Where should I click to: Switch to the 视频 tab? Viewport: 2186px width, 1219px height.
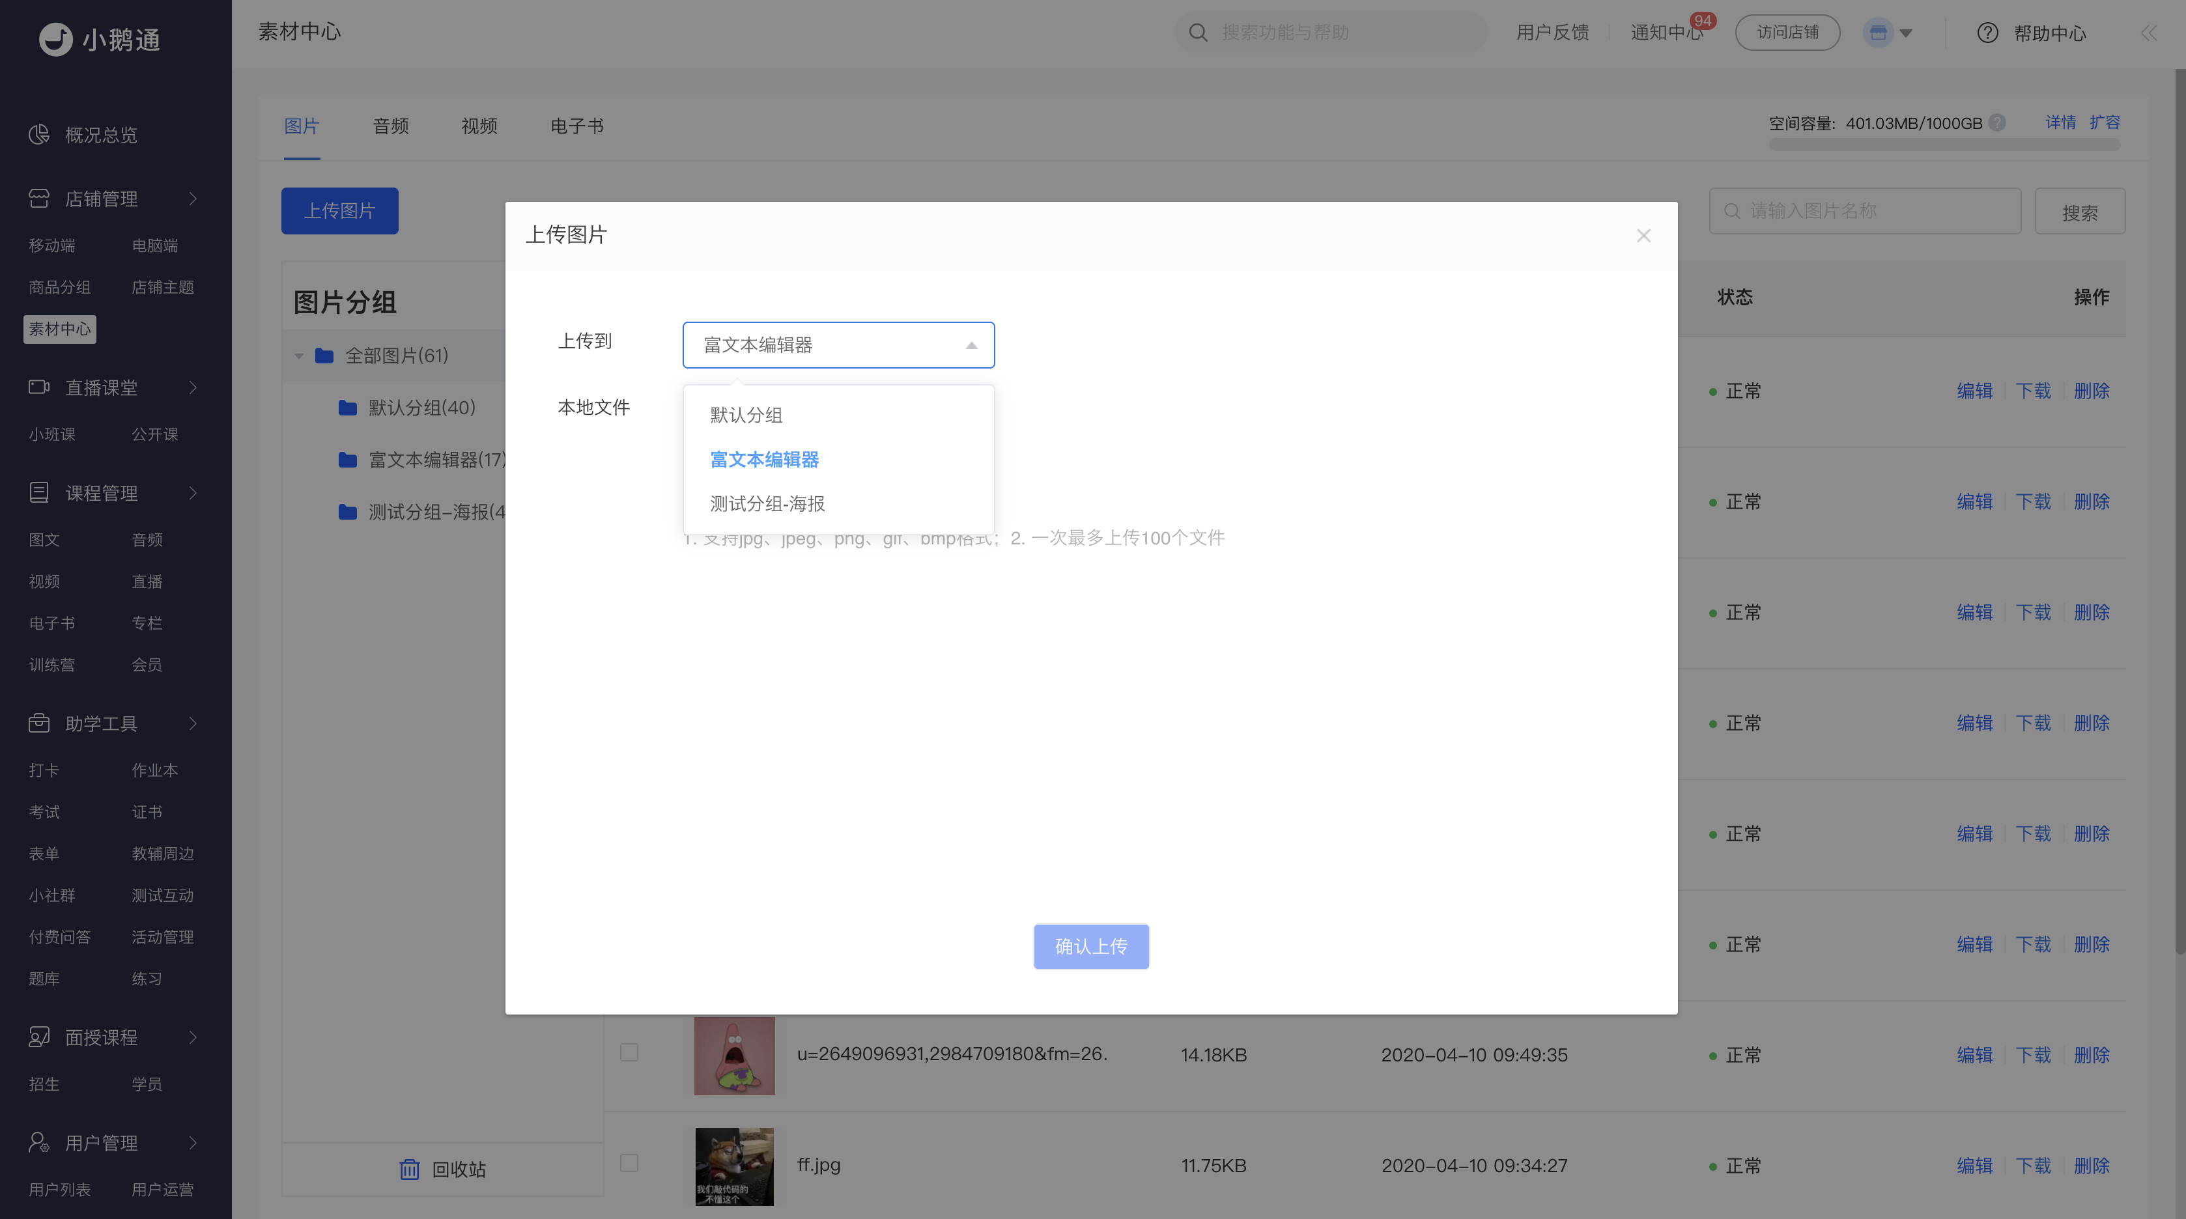479,126
